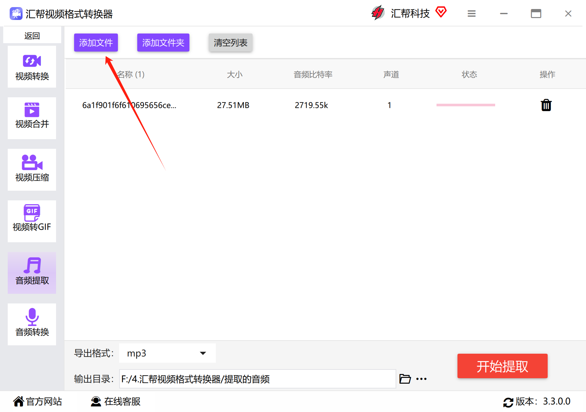Click the 声道 column header
Screen dimensions: 586x412
[x=391, y=74]
